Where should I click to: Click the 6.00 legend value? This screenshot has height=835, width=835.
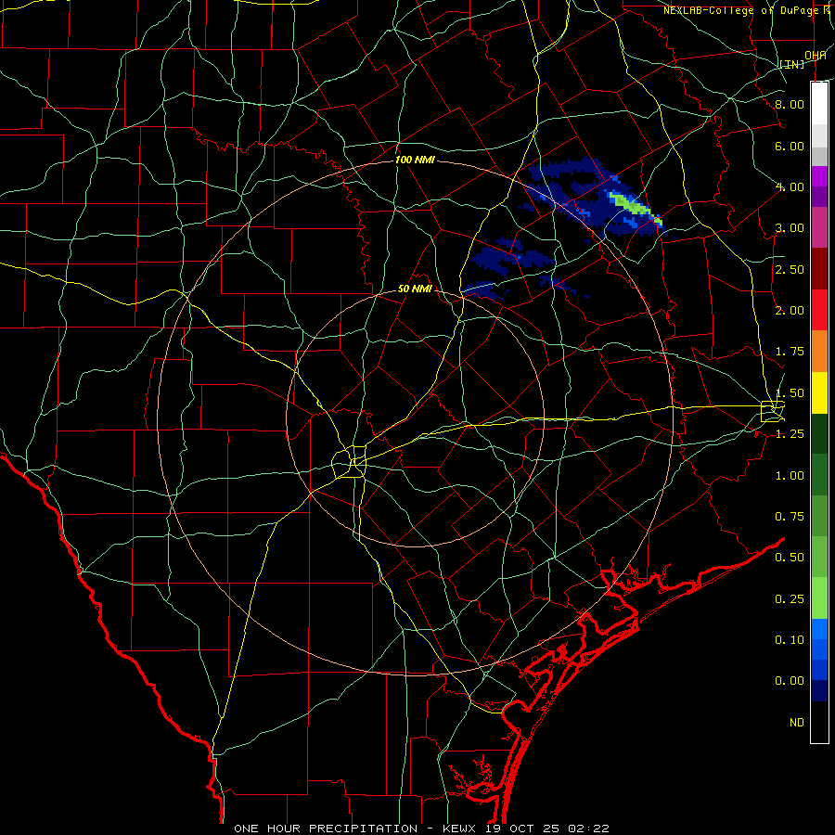pos(790,146)
